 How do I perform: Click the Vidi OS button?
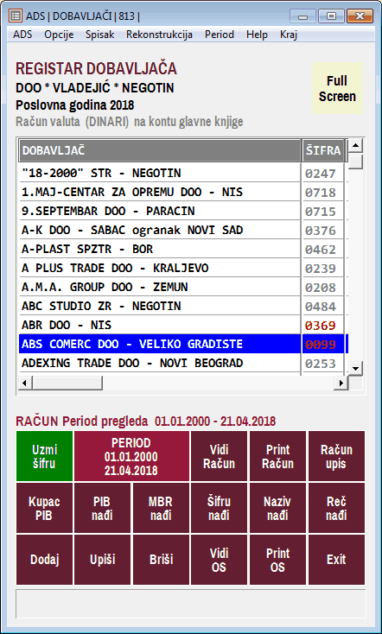click(x=219, y=560)
